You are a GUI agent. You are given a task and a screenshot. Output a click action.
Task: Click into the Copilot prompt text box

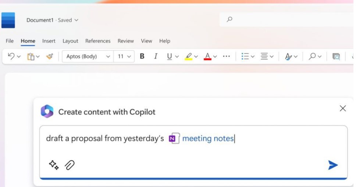193,152
